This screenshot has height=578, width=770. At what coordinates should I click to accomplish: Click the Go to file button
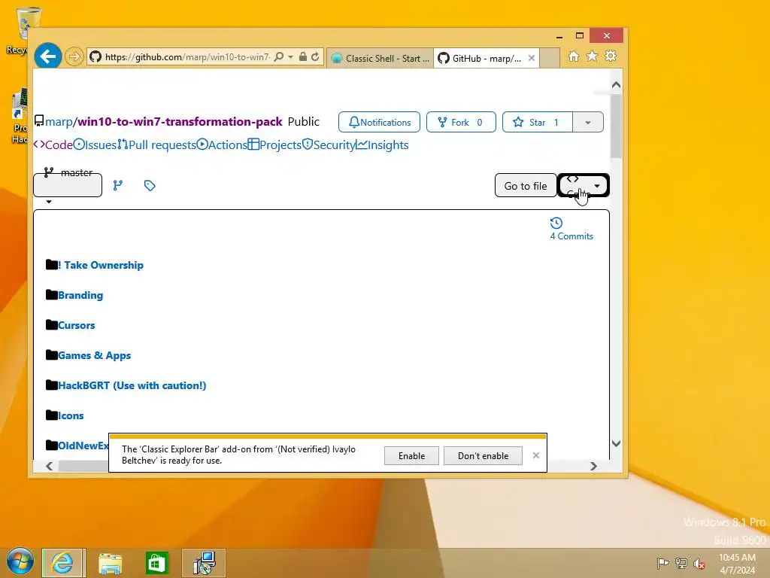click(x=526, y=185)
